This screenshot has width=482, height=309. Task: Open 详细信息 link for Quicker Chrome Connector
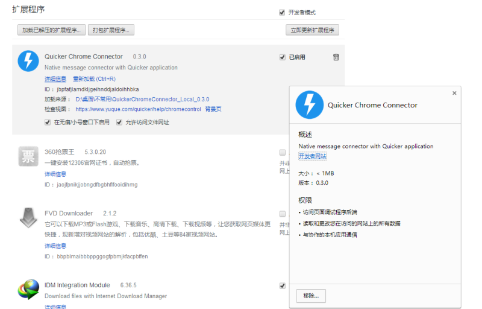(x=55, y=79)
